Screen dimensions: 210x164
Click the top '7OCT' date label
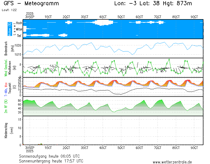coord(158,17)
